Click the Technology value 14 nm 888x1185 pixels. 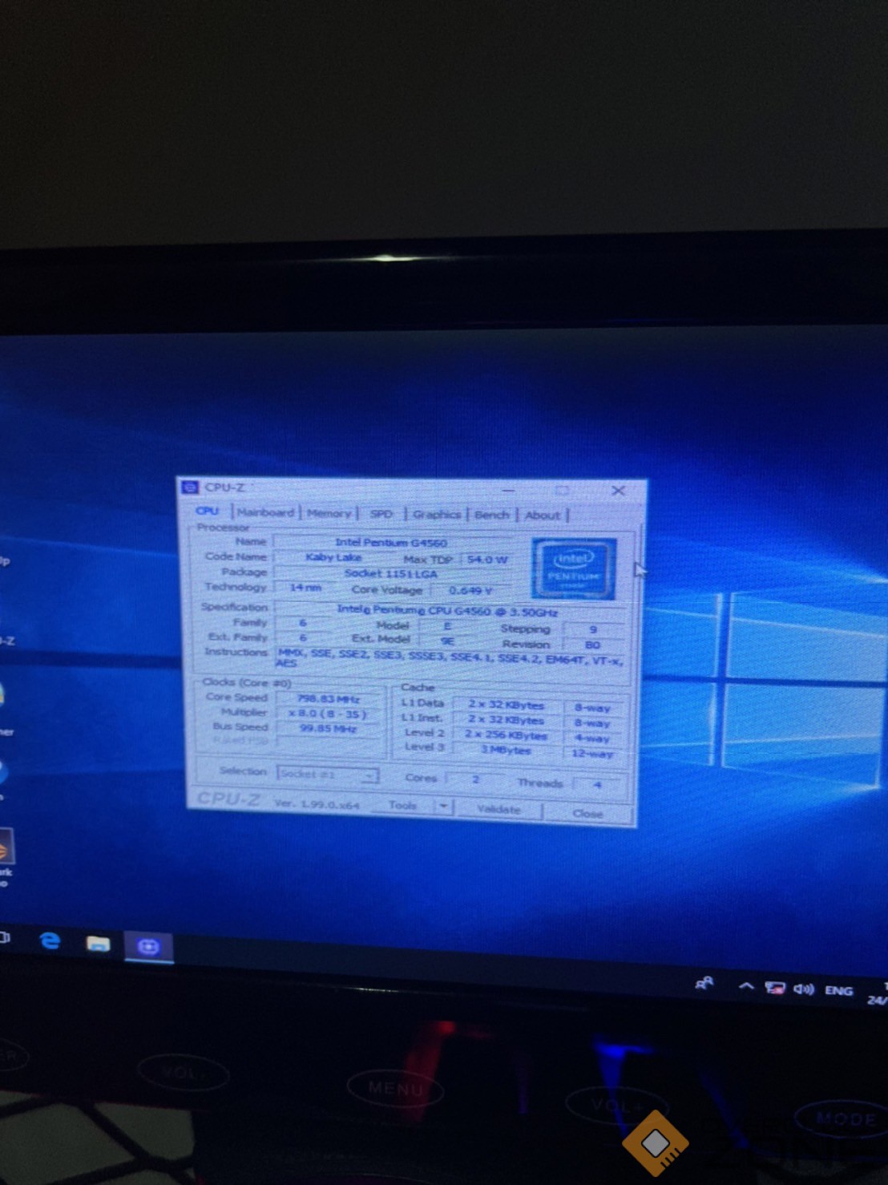tap(305, 588)
